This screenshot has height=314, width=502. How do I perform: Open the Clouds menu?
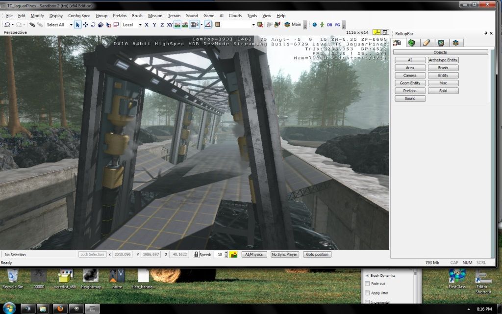point(235,15)
